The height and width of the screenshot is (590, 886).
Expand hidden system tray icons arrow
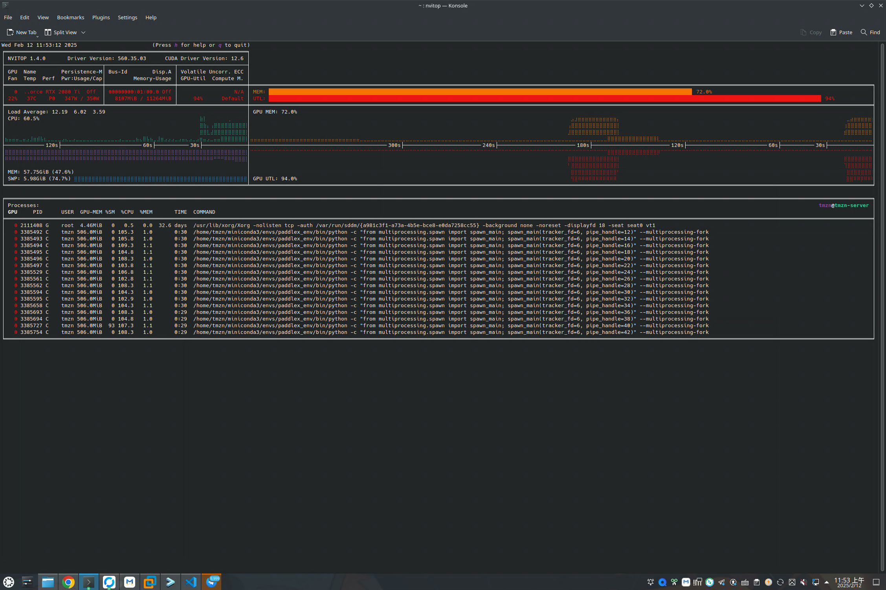[x=827, y=582]
